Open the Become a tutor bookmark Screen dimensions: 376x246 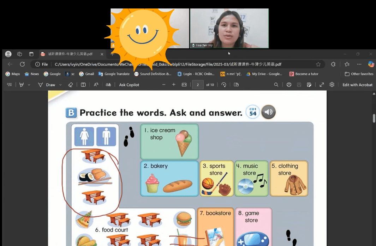304,74
